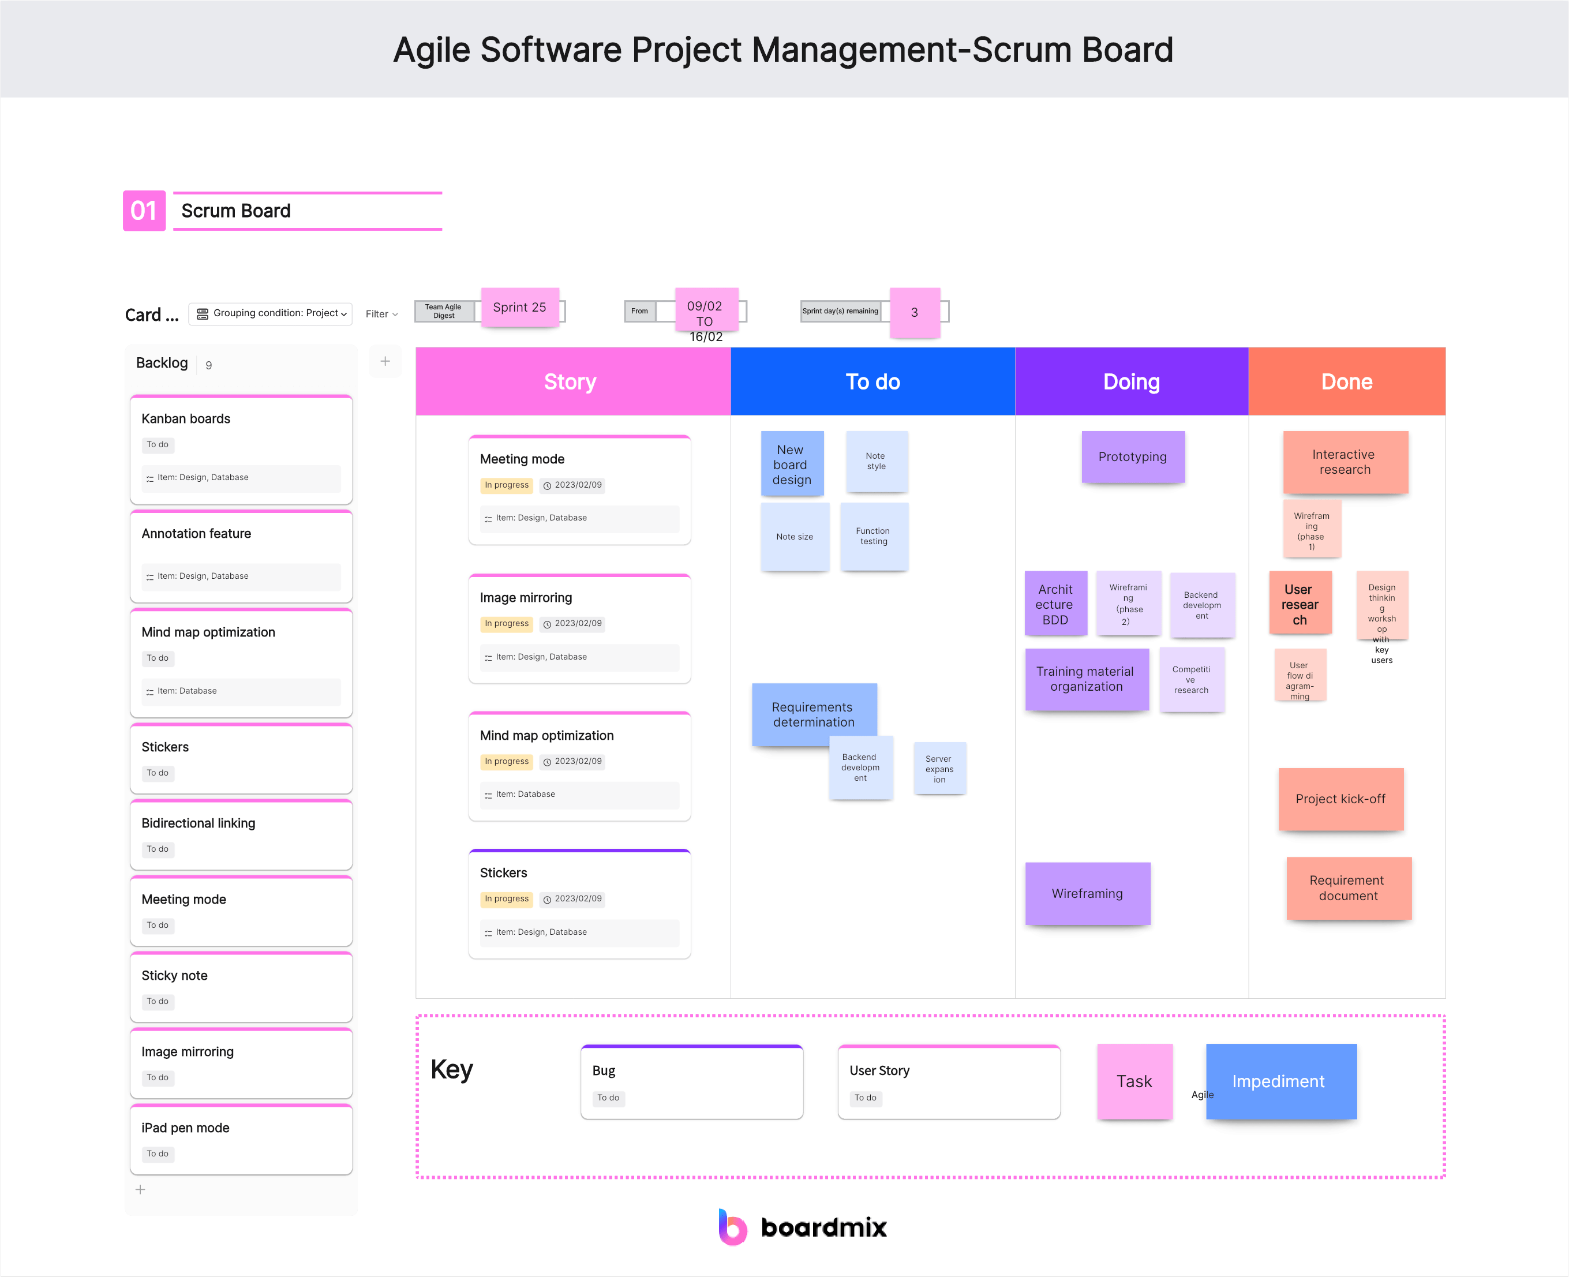Select the Doing column header

coord(1130,382)
